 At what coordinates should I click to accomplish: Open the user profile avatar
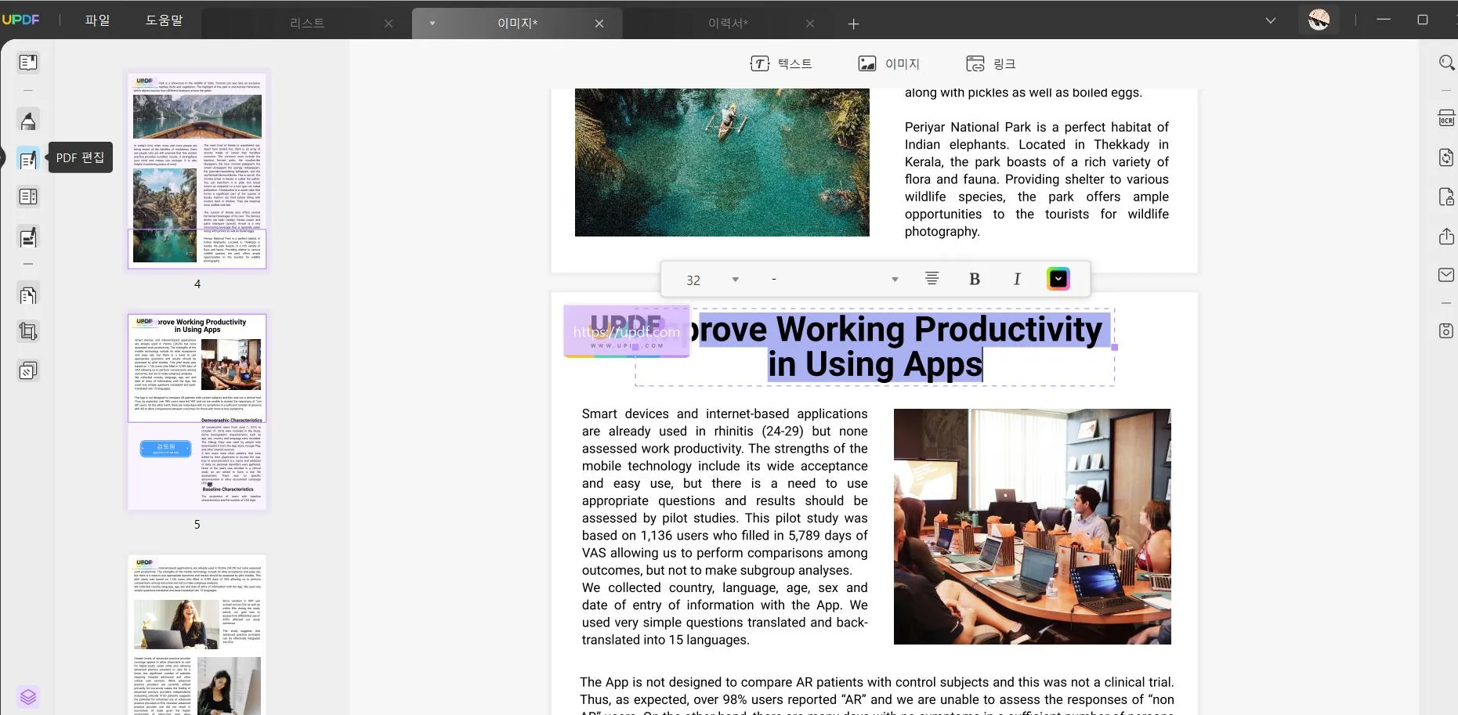pos(1319,20)
